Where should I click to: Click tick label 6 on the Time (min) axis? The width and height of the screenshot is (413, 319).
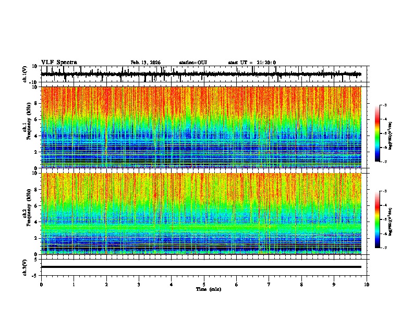pyautogui.click(x=237, y=285)
